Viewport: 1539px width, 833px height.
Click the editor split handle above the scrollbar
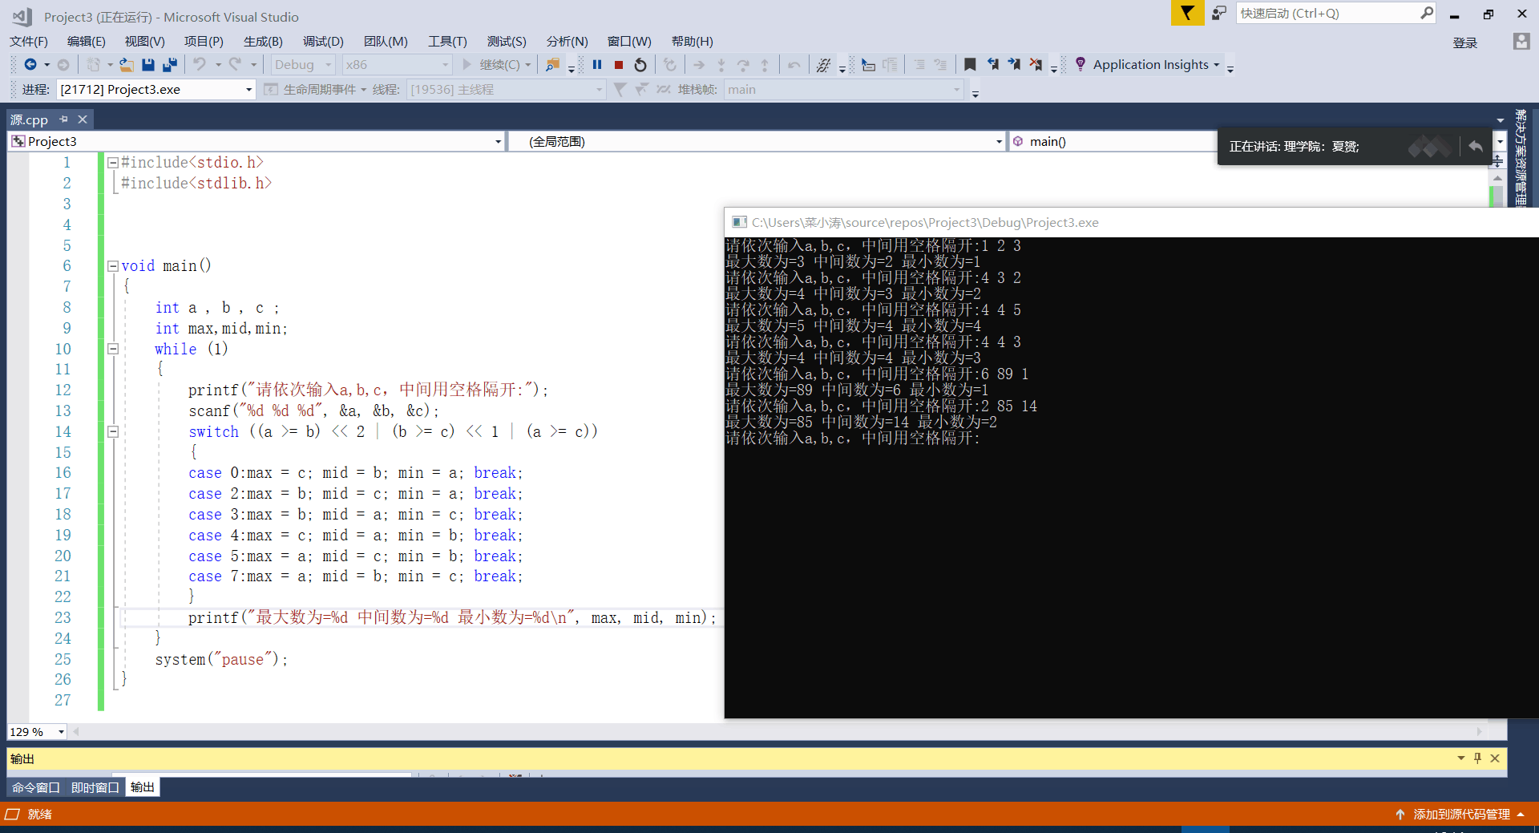[x=1497, y=160]
